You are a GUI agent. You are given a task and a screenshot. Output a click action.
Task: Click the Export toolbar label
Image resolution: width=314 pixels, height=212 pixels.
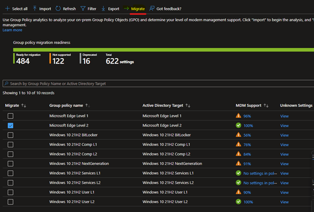pyautogui.click(x=114, y=9)
